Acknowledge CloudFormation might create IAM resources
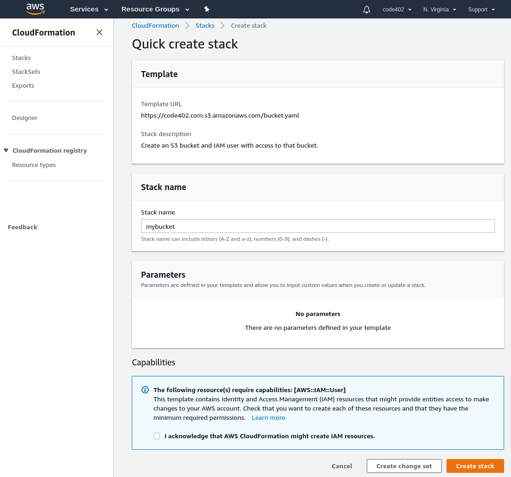The image size is (511, 477). coord(157,436)
